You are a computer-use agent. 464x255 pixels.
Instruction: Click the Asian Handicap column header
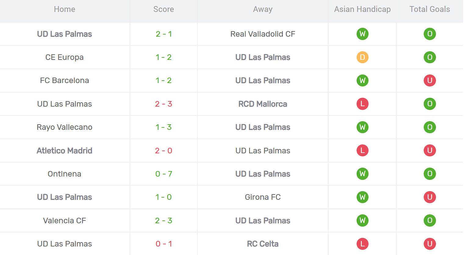click(362, 9)
